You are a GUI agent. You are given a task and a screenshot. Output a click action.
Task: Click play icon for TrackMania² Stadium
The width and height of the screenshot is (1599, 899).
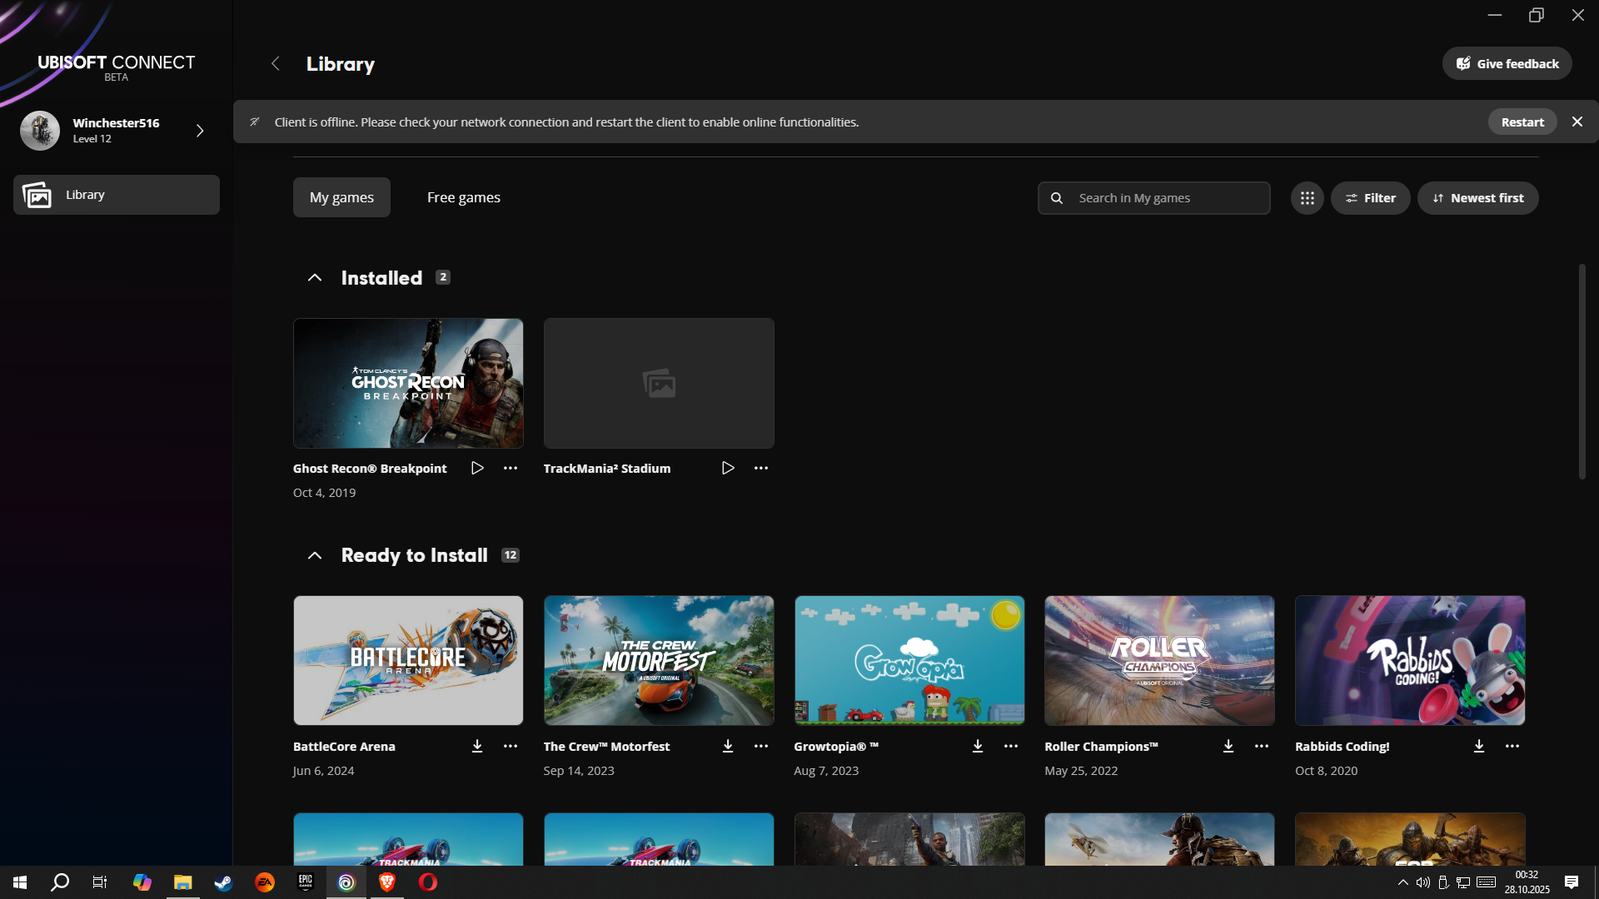pos(728,468)
